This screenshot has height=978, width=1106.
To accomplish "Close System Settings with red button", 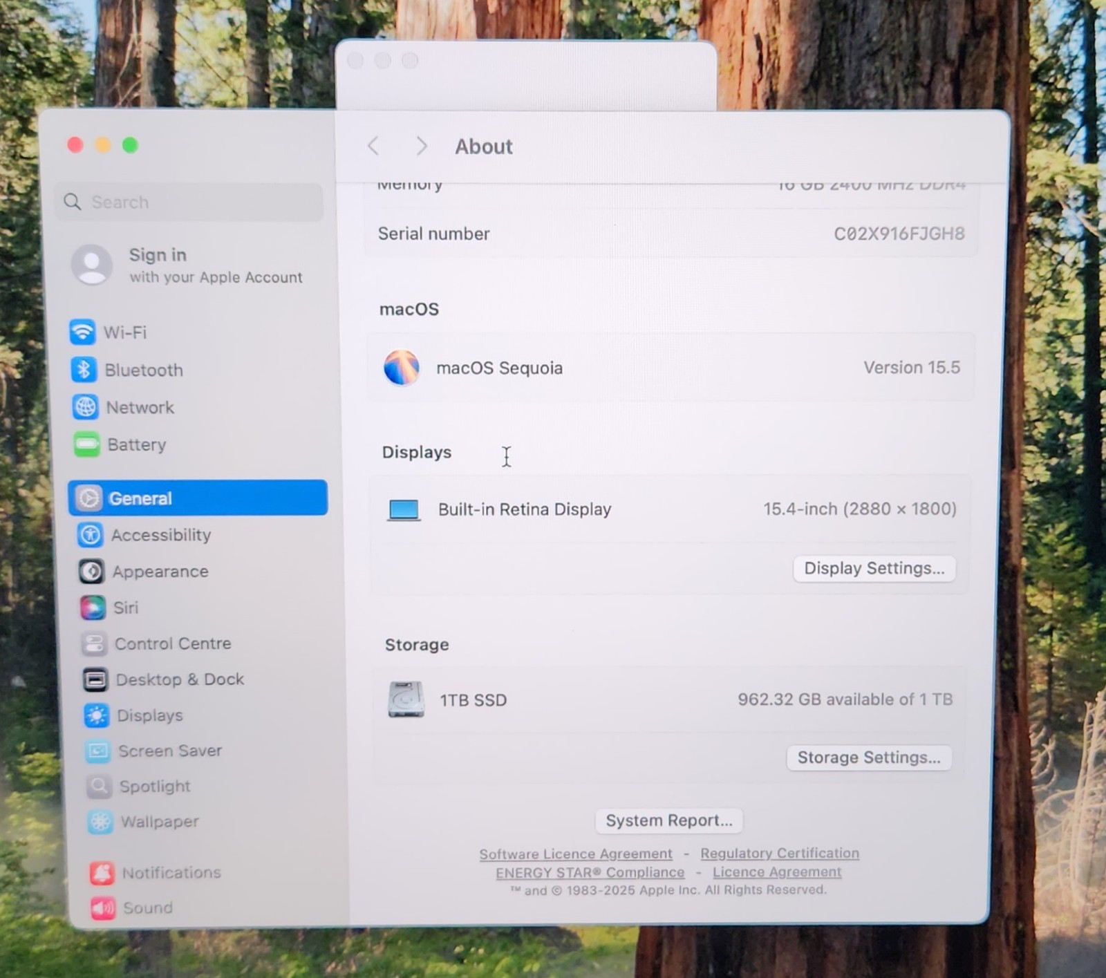I will 75,144.
